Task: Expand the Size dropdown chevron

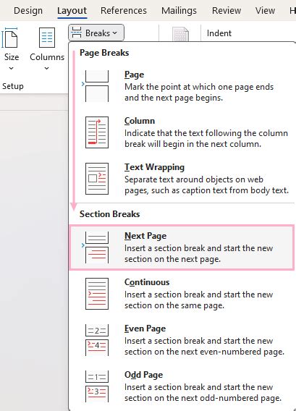Action: point(12,69)
